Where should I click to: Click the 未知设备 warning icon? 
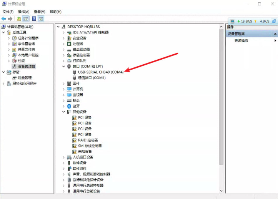coord(75,152)
